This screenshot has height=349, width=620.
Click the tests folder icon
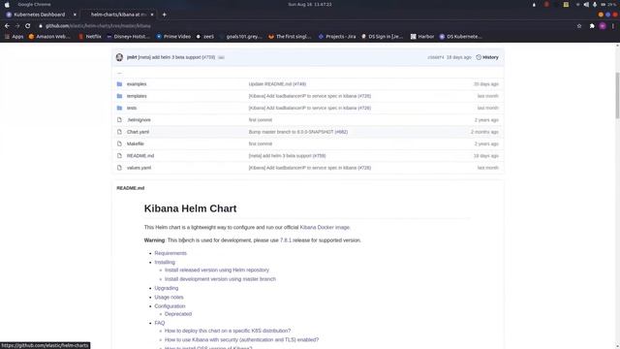(119, 108)
